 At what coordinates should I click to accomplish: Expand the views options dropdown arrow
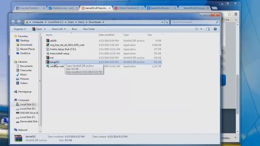[x=201, y=29]
